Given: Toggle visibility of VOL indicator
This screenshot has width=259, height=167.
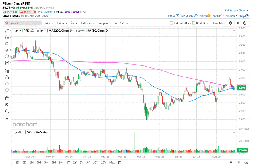Looking at the screenshot, I should click(x=20, y=132).
